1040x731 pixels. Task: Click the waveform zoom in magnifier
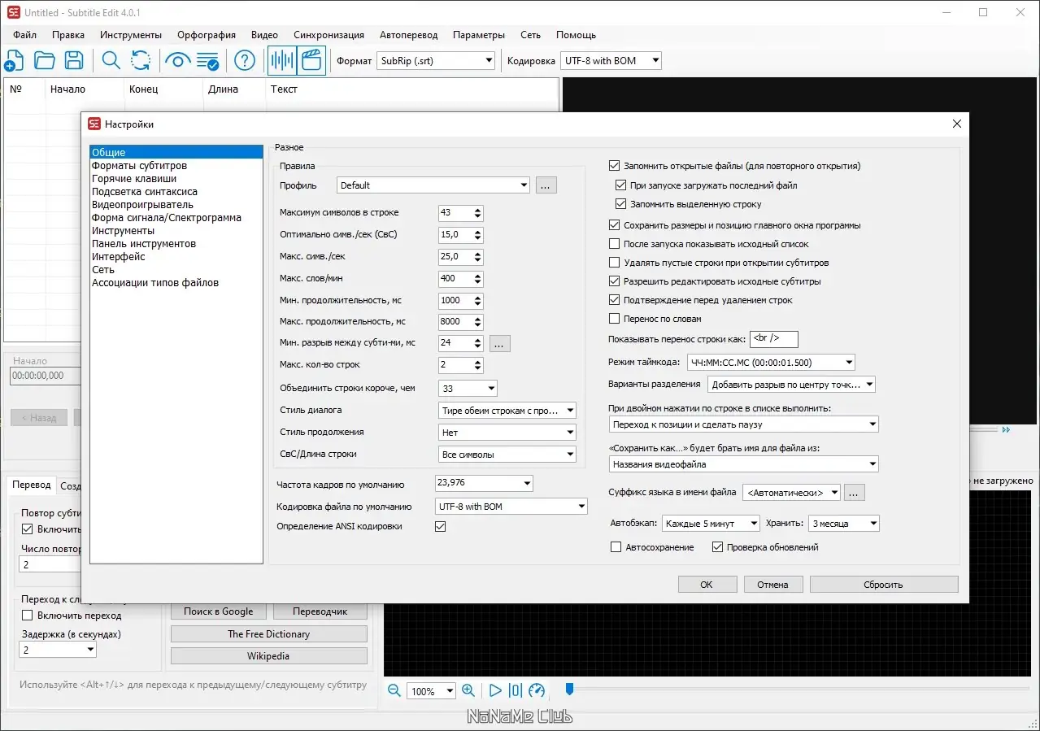click(x=468, y=690)
